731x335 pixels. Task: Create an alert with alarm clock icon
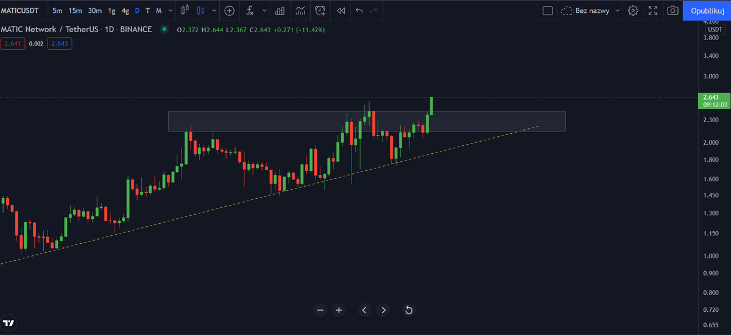(320, 10)
